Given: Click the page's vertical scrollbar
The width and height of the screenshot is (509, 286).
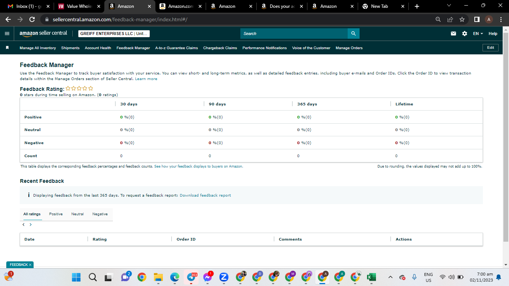Looking at the screenshot, I should pos(506,137).
